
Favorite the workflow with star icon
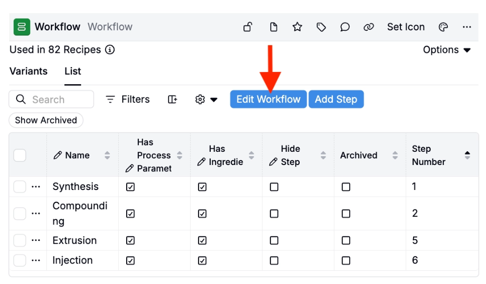(x=297, y=27)
